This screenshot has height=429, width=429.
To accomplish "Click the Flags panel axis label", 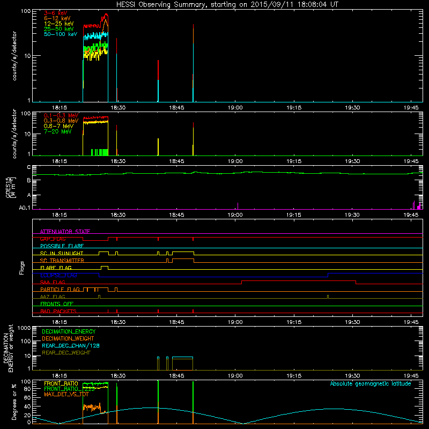I will (22, 268).
